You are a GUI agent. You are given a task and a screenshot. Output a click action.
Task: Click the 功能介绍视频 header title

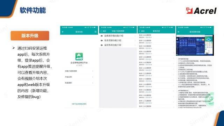pyautogui.click(x=118, y=31)
